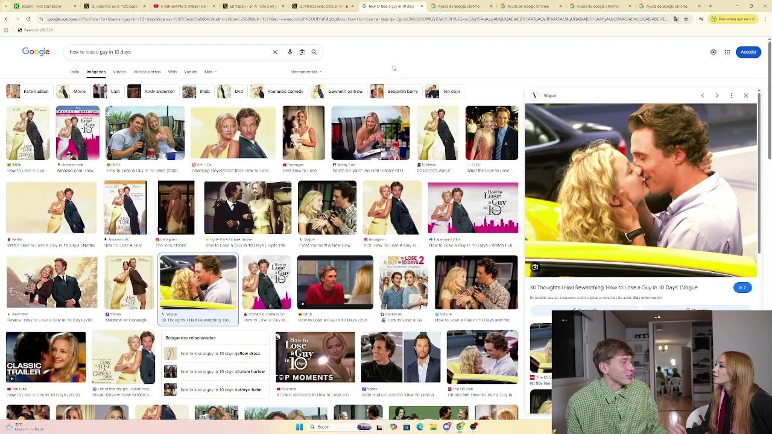Image resolution: width=772 pixels, height=434 pixels.
Task: Open Microsoft Store from taskbar
Action: pos(407,427)
